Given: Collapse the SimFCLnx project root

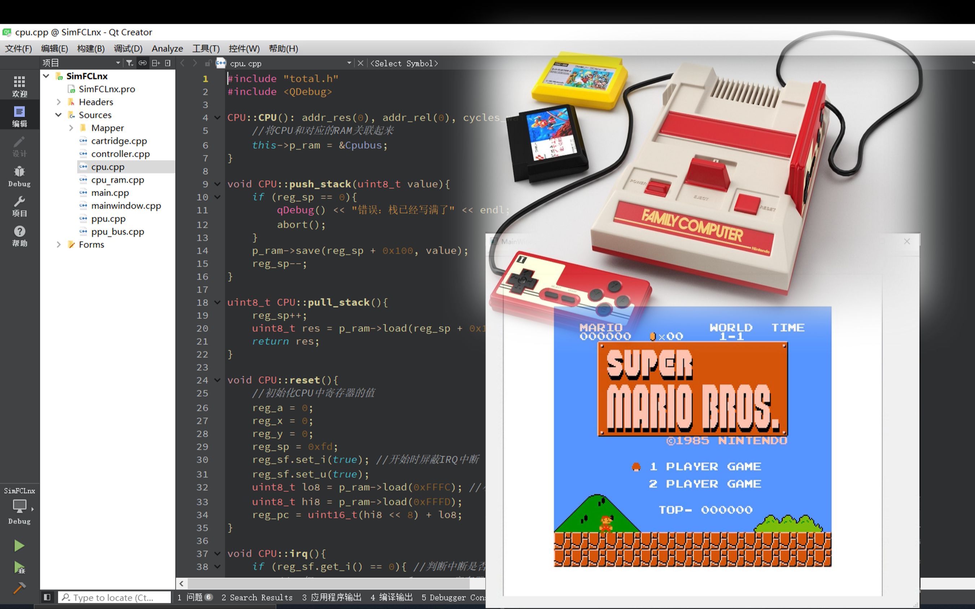Looking at the screenshot, I should pyautogui.click(x=46, y=76).
